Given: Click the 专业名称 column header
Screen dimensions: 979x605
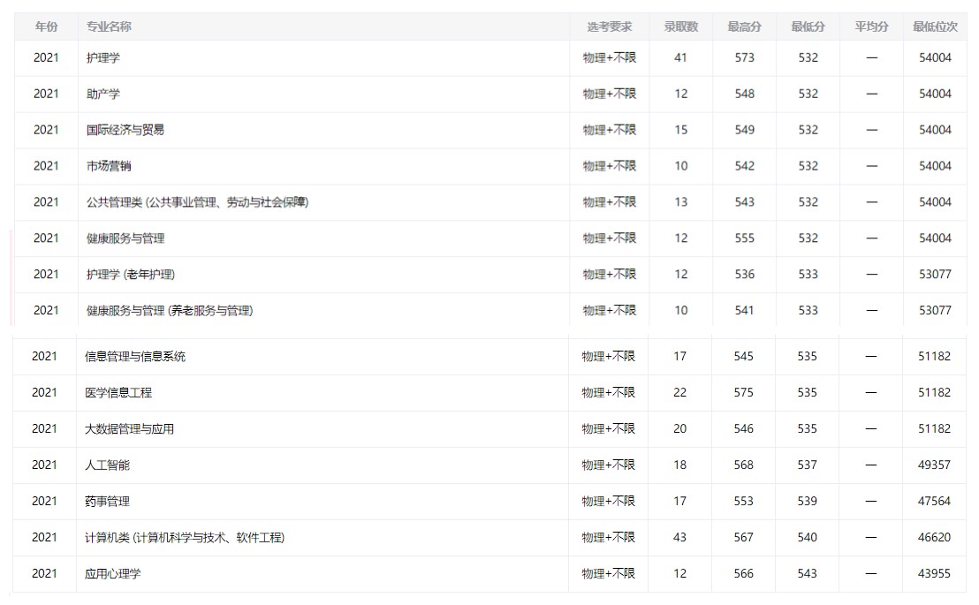Looking at the screenshot, I should point(109,26).
